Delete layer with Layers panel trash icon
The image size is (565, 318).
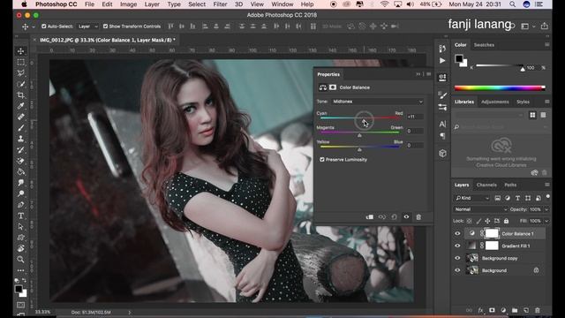tap(538, 310)
